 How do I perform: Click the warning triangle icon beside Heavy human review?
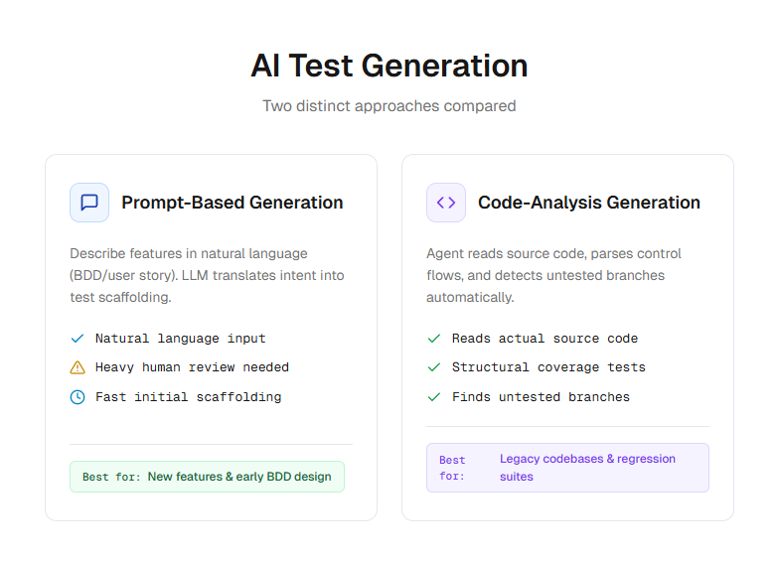pyautogui.click(x=78, y=367)
